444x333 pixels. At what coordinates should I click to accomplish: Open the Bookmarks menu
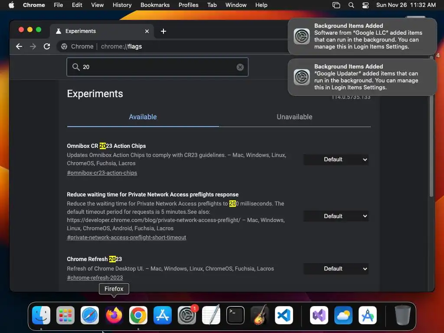pos(155,5)
